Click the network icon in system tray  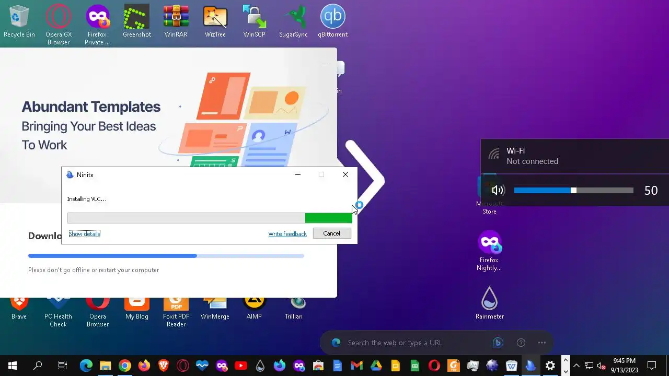pyautogui.click(x=589, y=366)
